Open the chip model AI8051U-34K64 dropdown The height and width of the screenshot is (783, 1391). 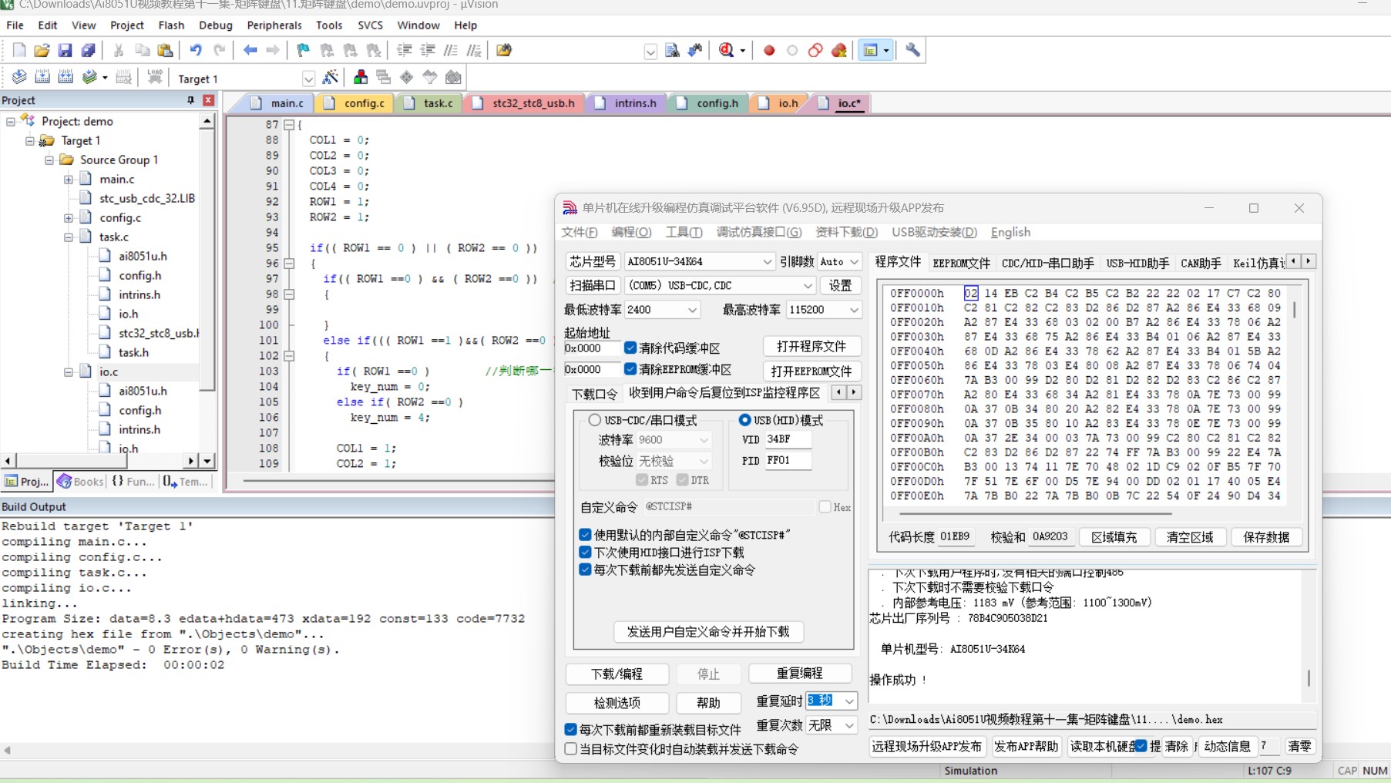click(698, 262)
